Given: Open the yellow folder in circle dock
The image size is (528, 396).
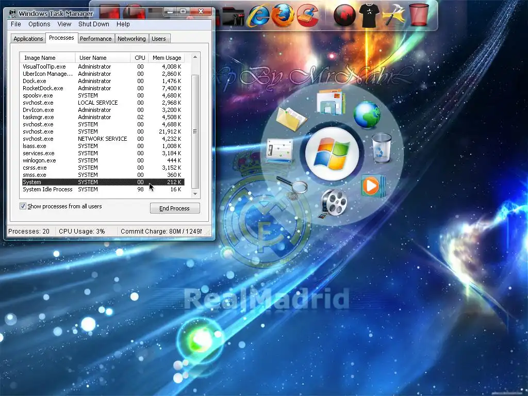Looking at the screenshot, I should click(x=291, y=119).
